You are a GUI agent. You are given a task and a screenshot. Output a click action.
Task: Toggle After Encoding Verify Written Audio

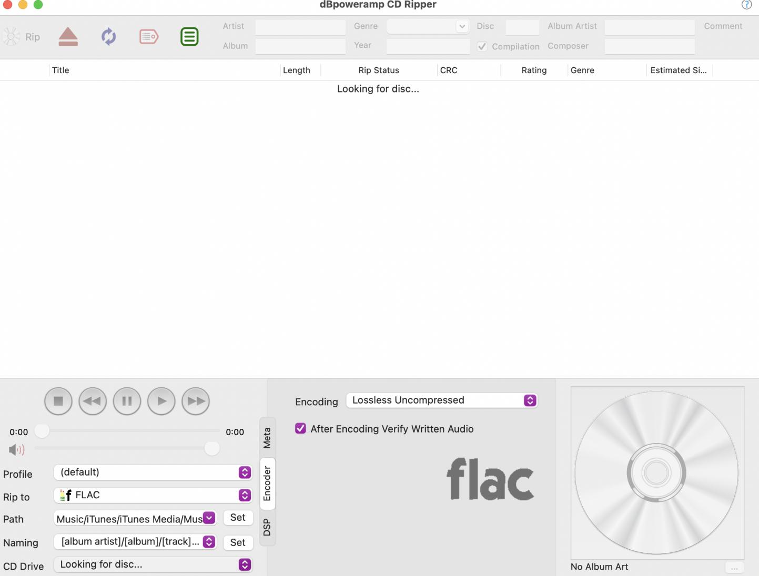tap(300, 428)
